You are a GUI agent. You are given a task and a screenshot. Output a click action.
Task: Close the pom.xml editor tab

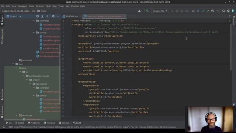point(124,16)
